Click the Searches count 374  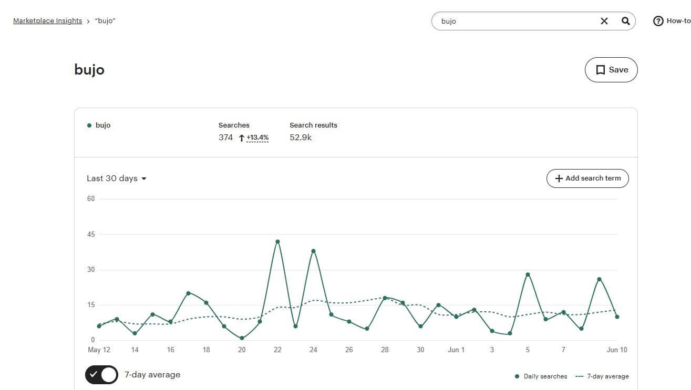225,138
